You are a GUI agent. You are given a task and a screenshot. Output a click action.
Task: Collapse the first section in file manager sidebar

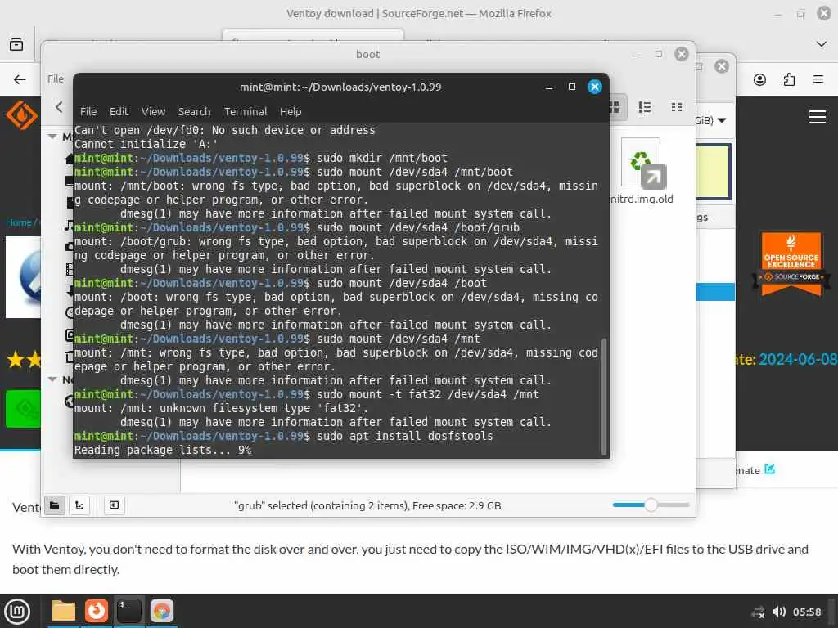[52, 137]
